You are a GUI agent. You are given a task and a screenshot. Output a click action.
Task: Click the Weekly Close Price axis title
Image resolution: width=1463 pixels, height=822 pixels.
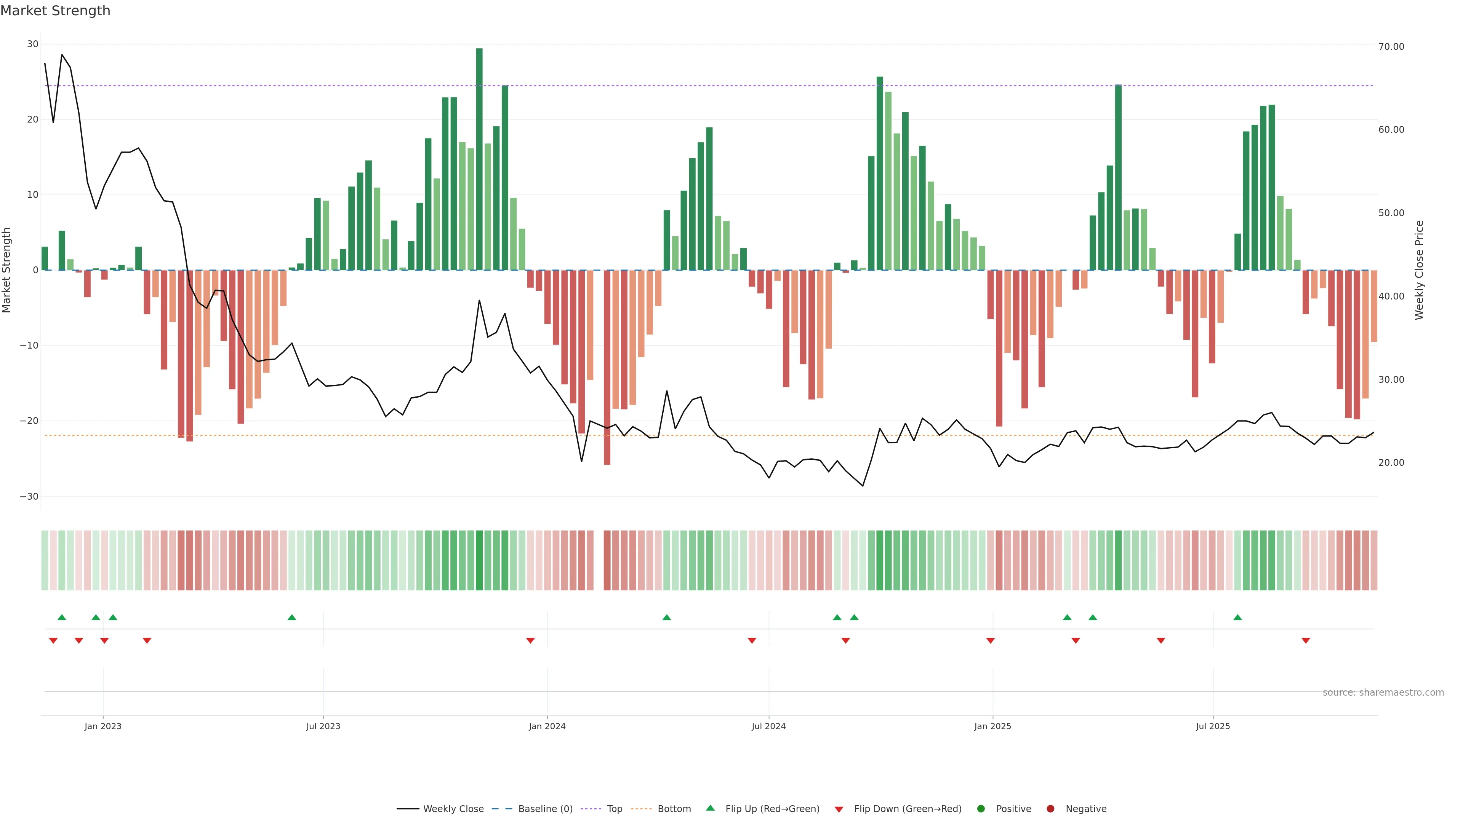tap(1419, 270)
